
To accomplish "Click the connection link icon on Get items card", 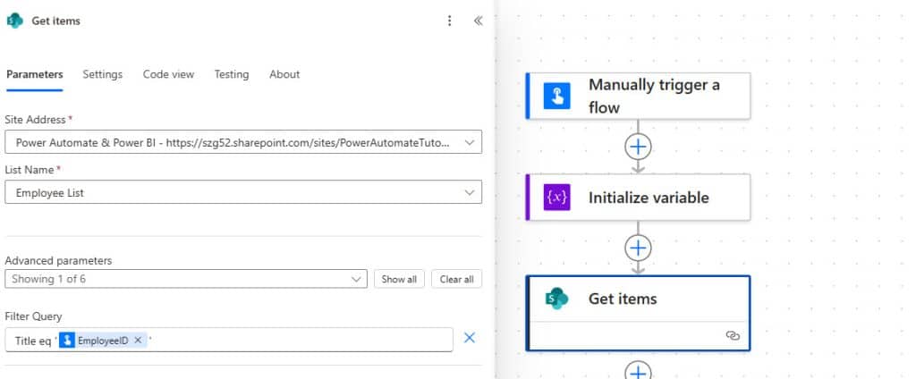I will [733, 335].
